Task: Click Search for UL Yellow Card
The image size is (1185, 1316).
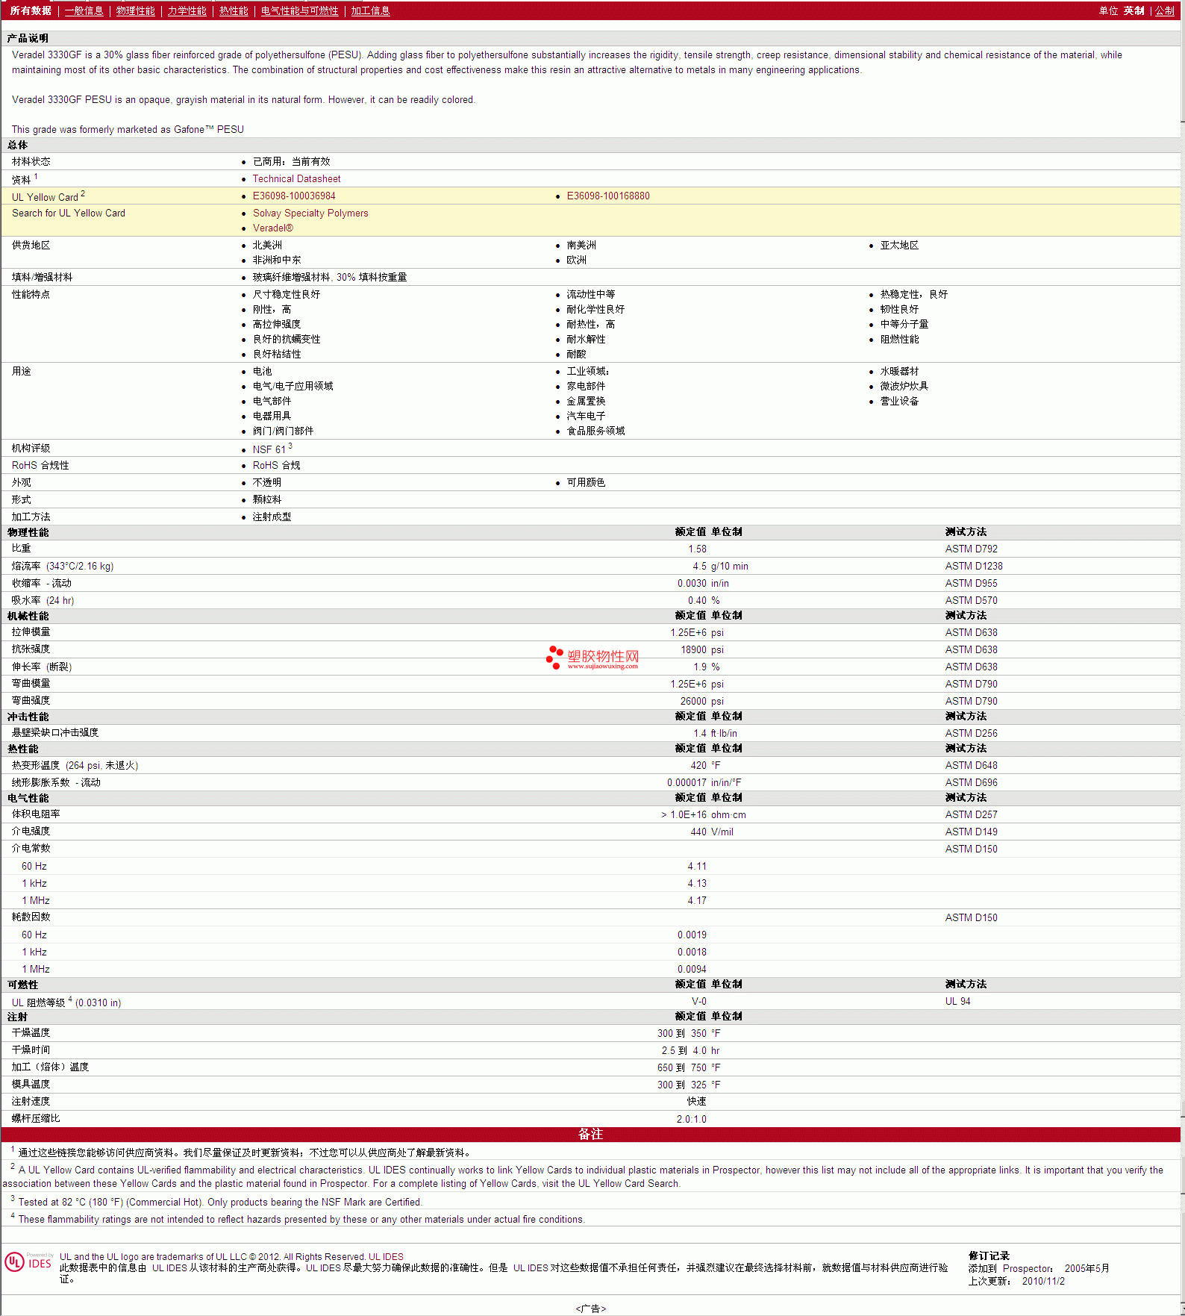Action: pyautogui.click(x=69, y=213)
